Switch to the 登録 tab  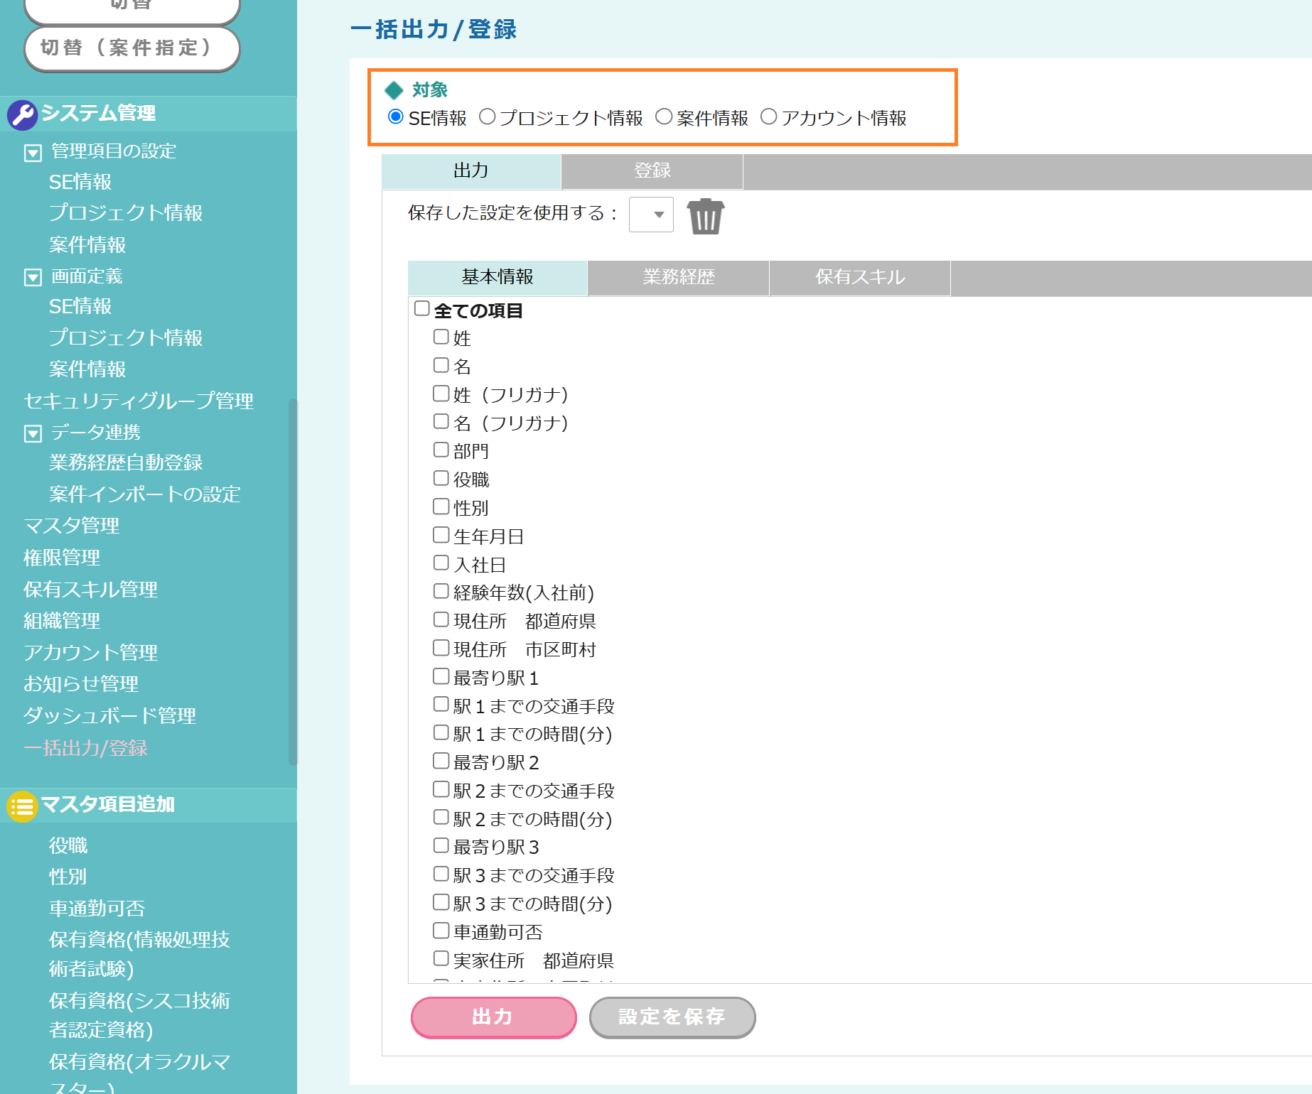(652, 171)
